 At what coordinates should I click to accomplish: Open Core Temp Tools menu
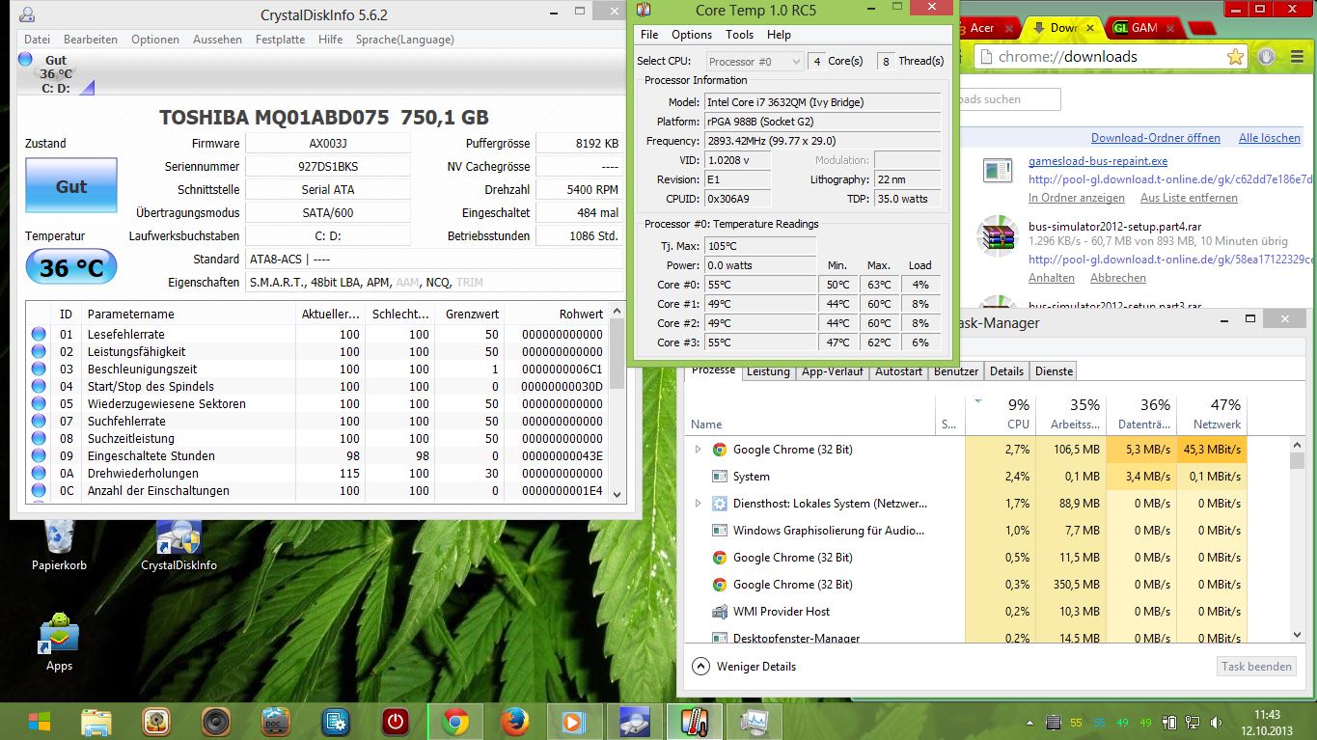(x=740, y=35)
